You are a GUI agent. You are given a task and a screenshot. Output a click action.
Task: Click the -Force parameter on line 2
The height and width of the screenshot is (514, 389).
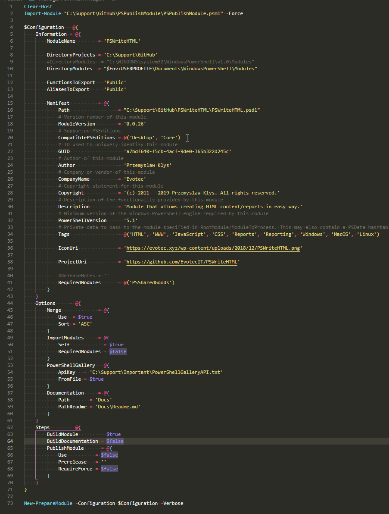coord(234,13)
